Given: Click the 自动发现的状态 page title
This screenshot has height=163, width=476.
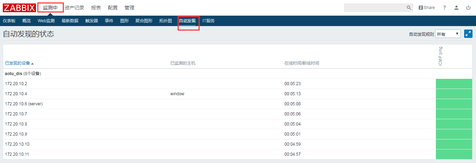Looking at the screenshot, I should (29, 34).
